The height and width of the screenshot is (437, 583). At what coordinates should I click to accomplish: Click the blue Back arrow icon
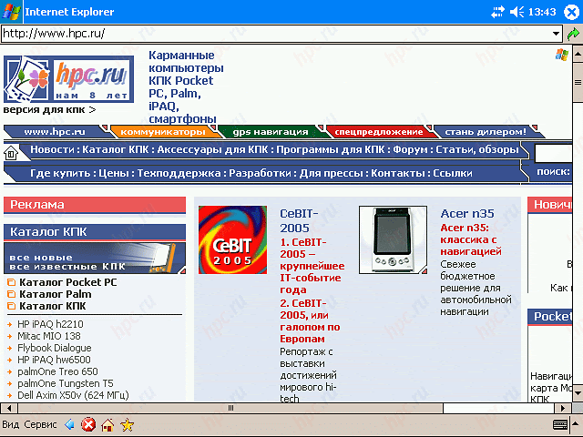click(x=69, y=424)
